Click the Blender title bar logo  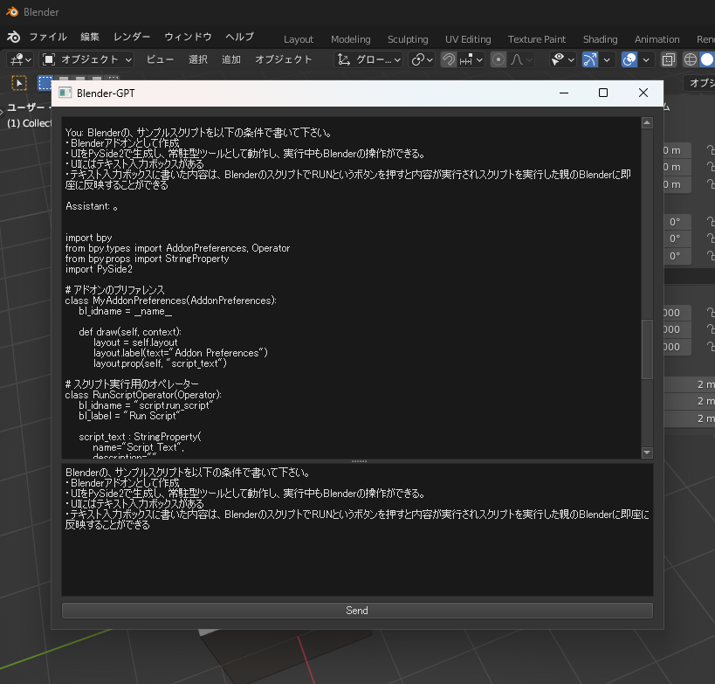[12, 12]
